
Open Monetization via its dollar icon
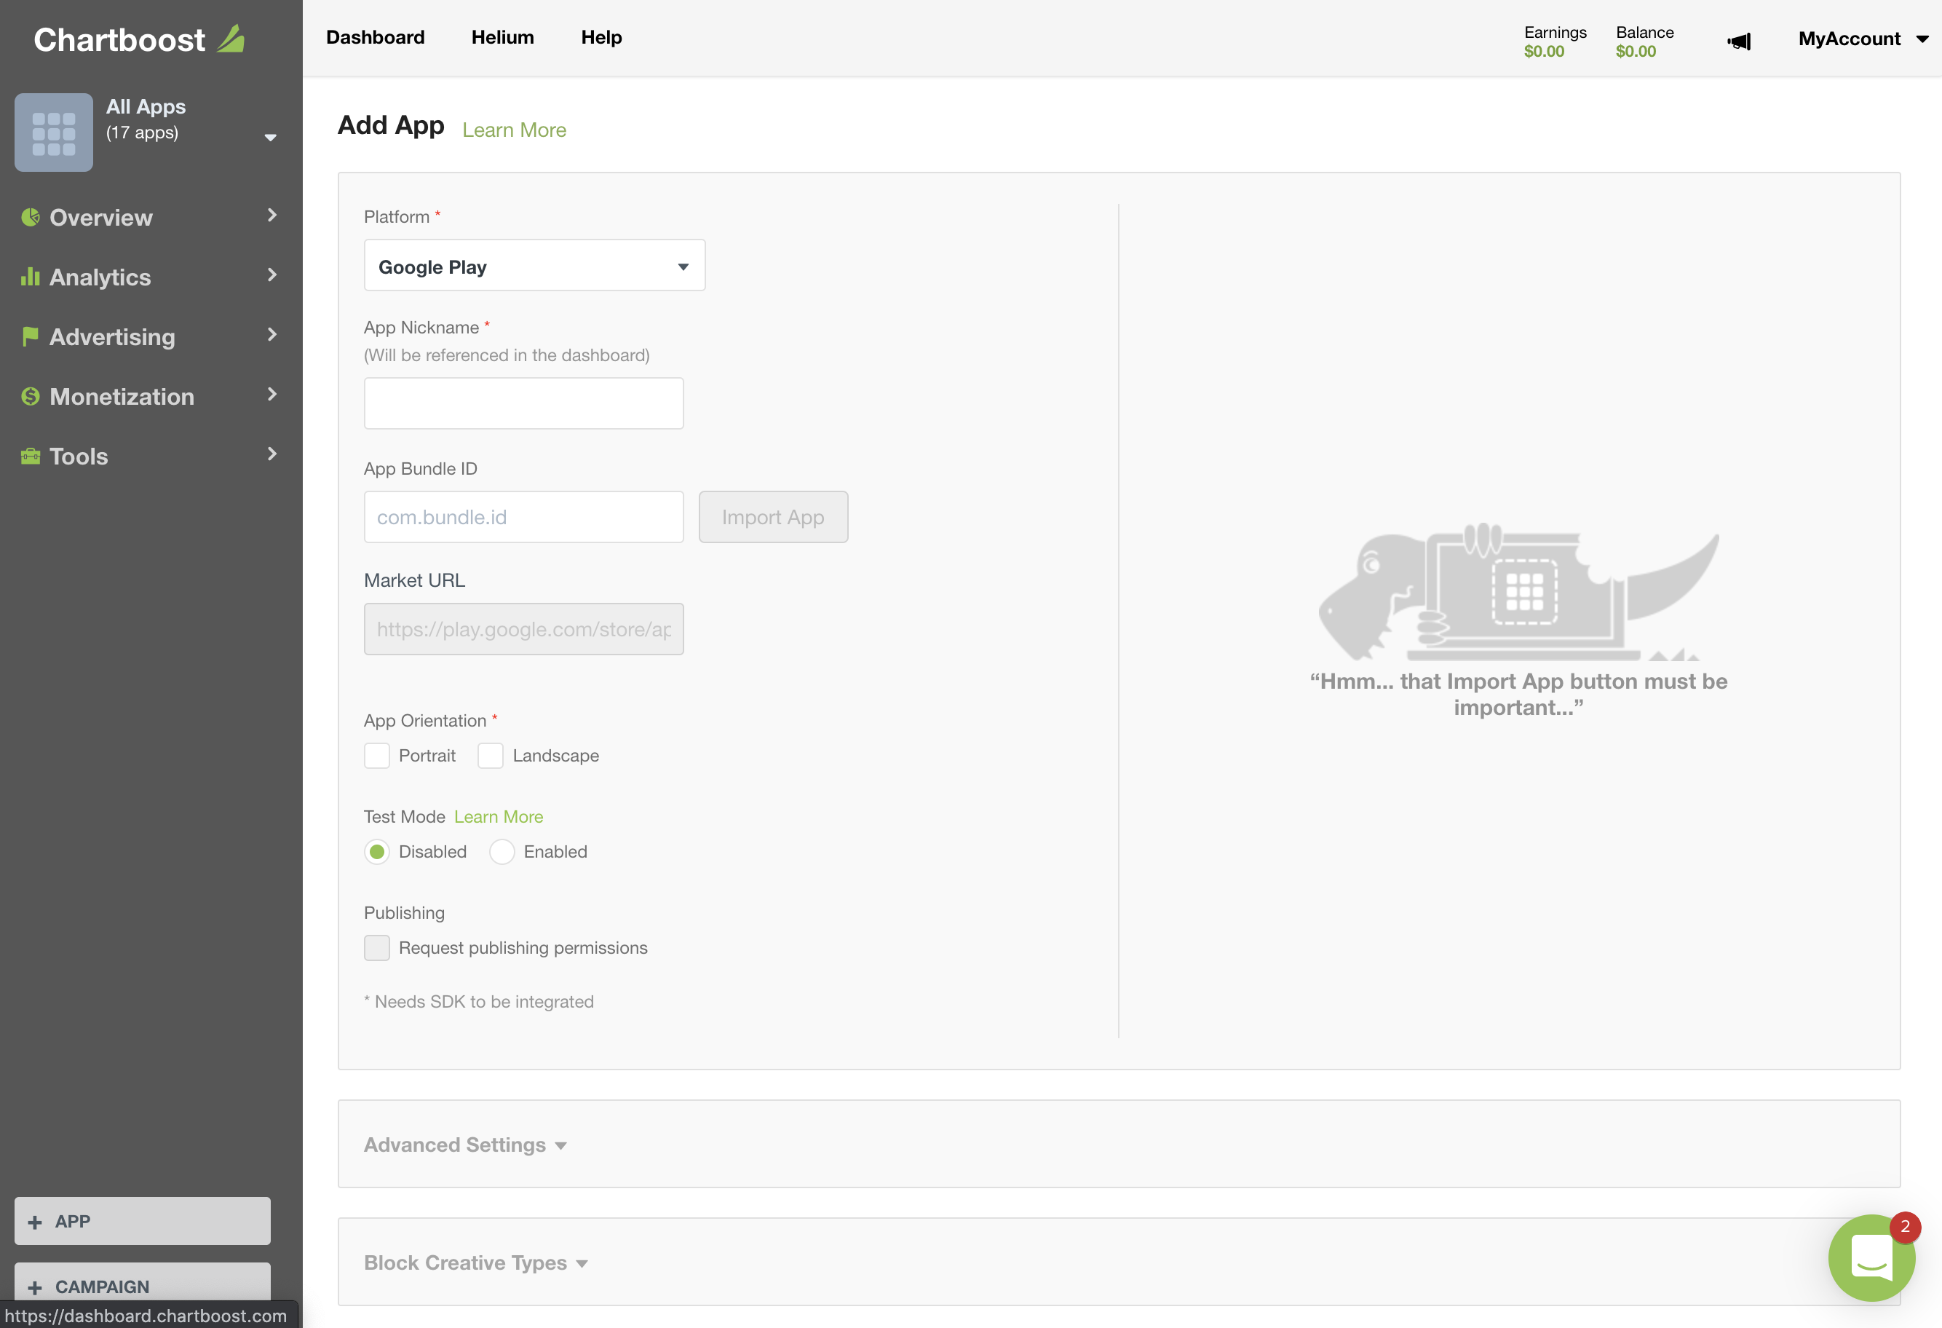[x=31, y=396]
